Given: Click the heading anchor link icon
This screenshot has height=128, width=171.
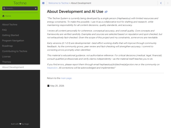Looking at the screenshot, I should tap(106, 12).
